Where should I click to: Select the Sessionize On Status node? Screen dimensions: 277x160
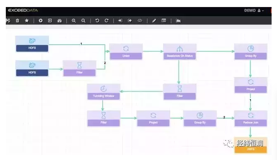tap(180, 52)
